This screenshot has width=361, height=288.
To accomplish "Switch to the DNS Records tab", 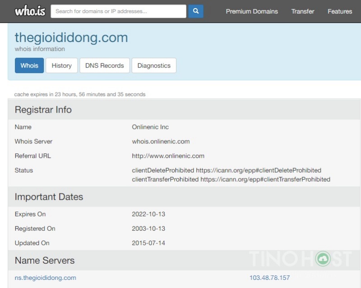I will click(105, 65).
